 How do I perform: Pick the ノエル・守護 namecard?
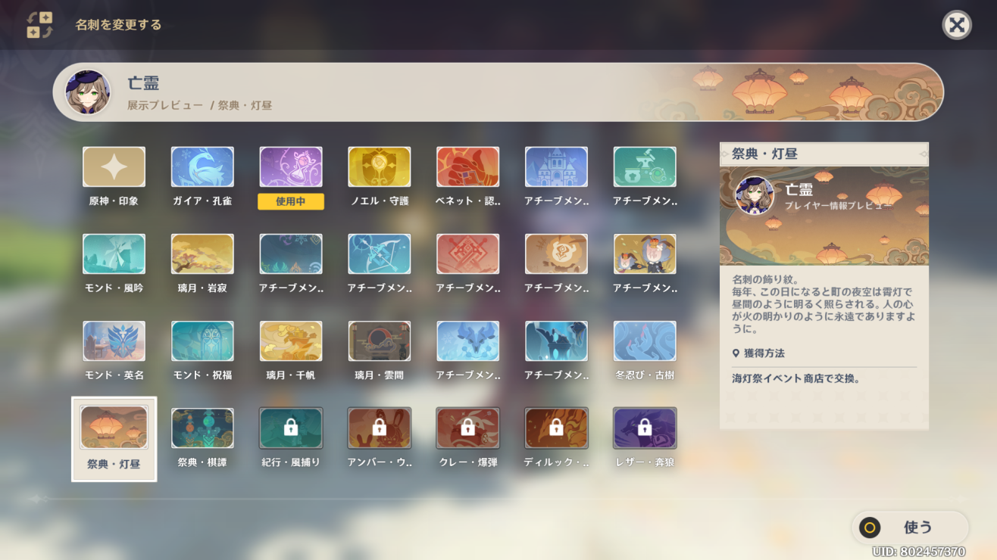pyautogui.click(x=379, y=167)
